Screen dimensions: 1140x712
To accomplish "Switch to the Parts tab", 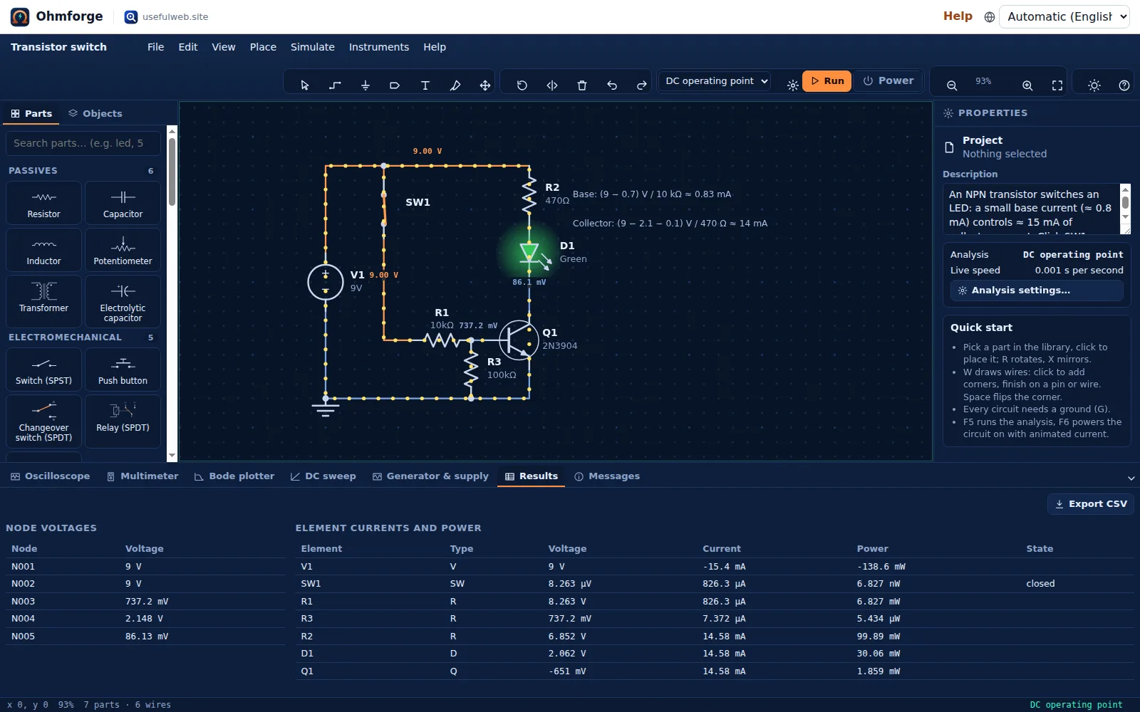I will tap(32, 114).
